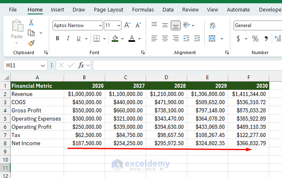Expand the font color dropdown arrow
The image size is (282, 178).
(140, 39)
